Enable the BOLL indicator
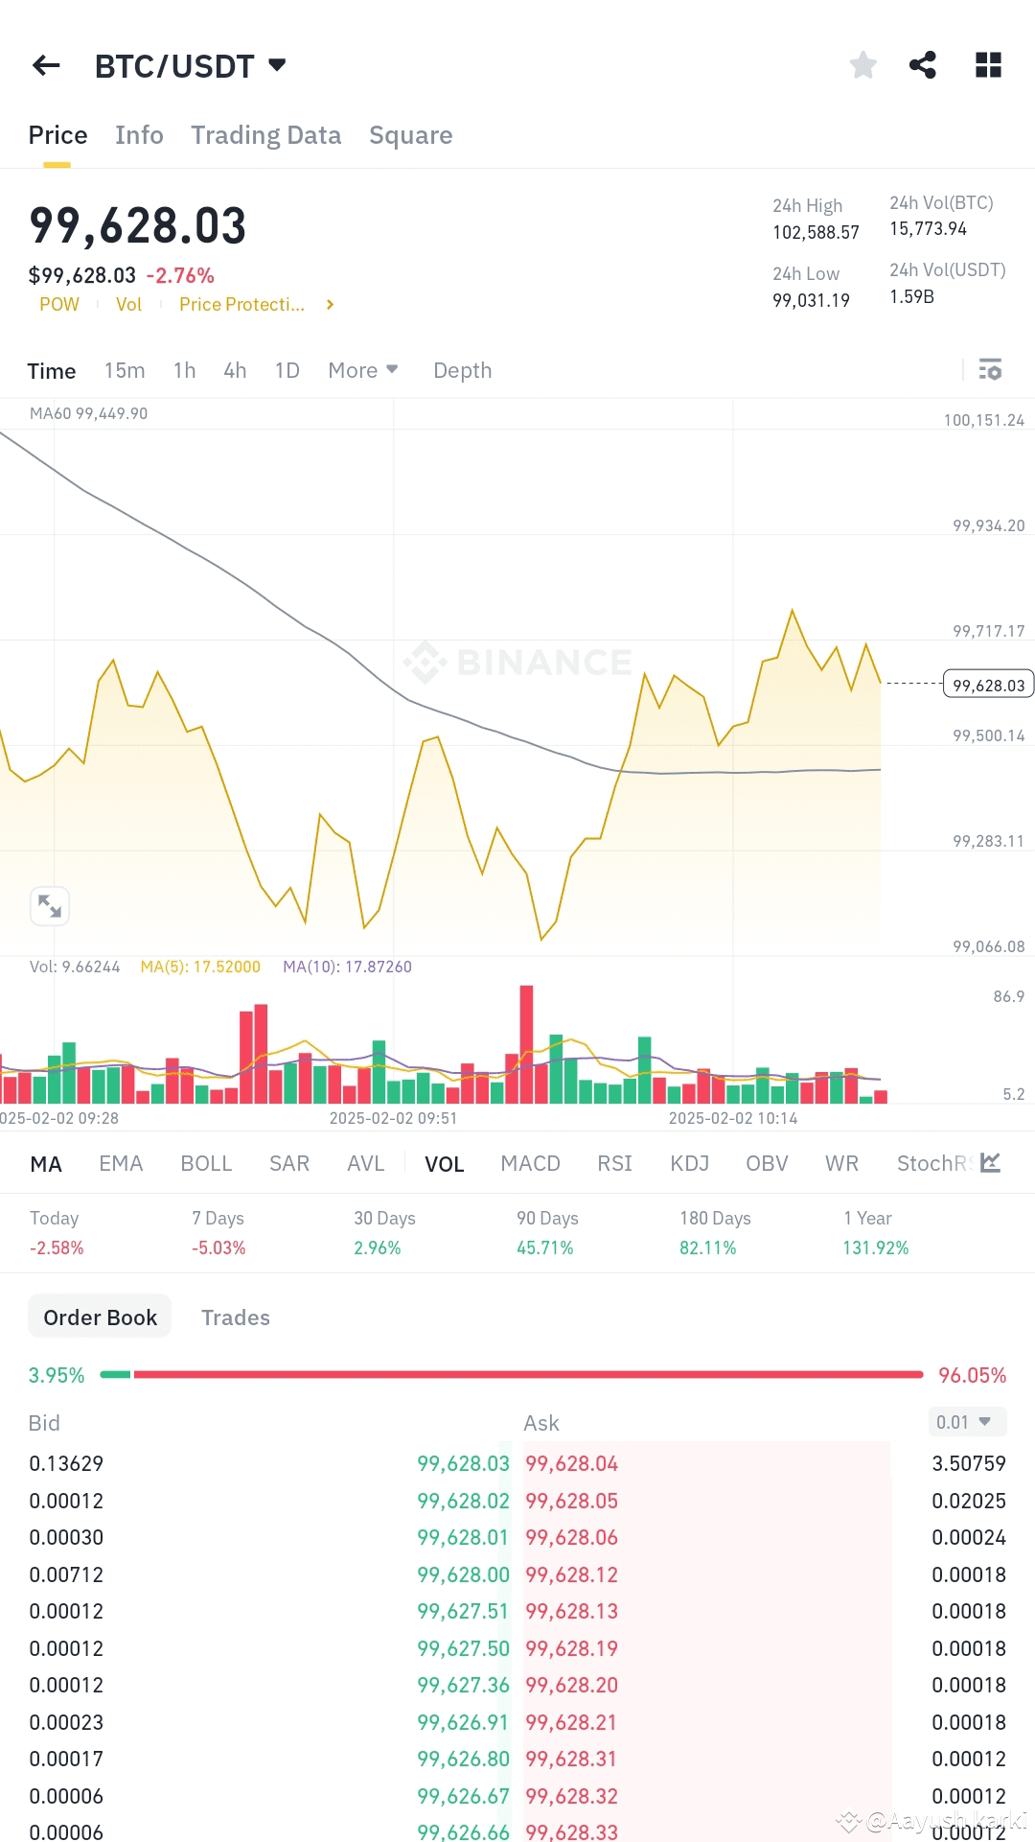This screenshot has height=1842, width=1035. 206,1162
